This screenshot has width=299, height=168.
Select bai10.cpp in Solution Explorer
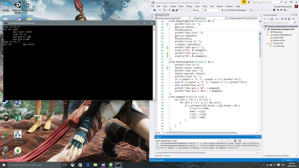coord(280,46)
